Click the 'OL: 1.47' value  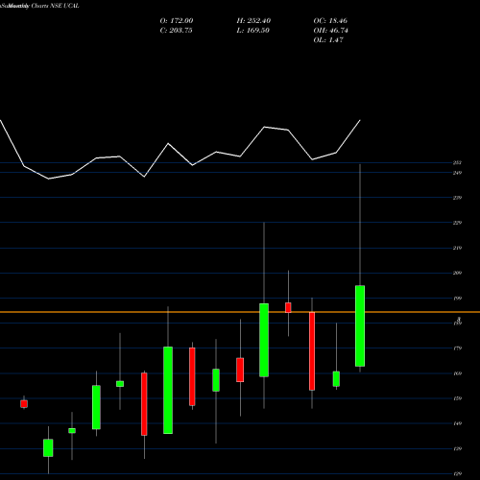tap(328, 40)
